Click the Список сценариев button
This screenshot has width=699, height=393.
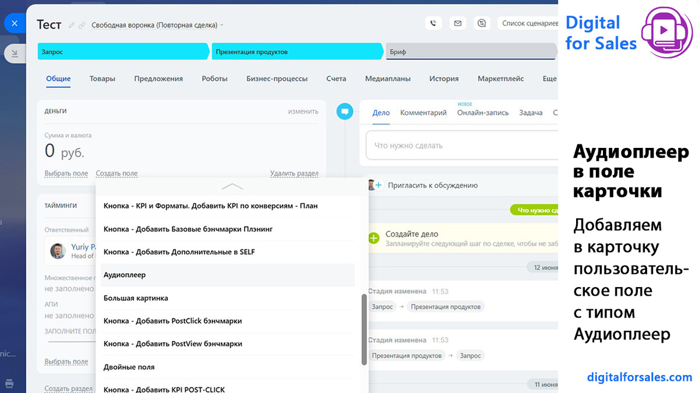point(528,23)
